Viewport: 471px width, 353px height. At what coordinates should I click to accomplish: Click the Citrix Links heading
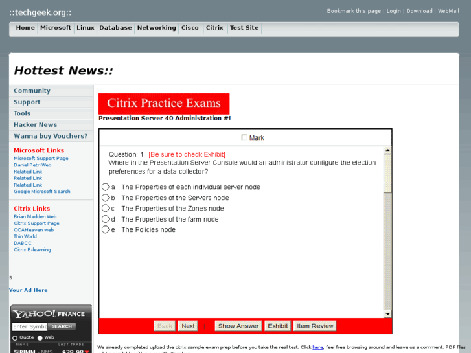[x=32, y=209]
